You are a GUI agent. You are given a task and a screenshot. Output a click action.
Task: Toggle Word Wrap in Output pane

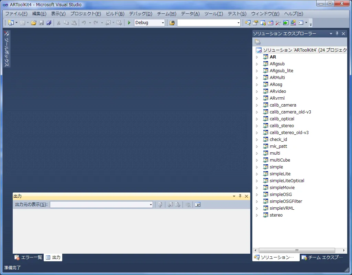[x=198, y=205]
